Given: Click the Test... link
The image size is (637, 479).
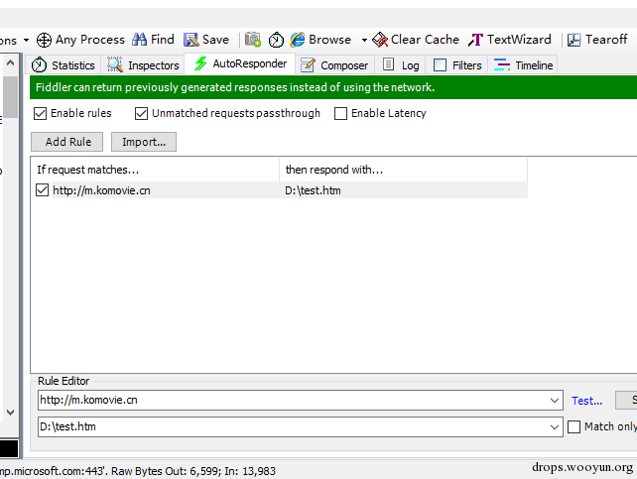Looking at the screenshot, I should (586, 401).
